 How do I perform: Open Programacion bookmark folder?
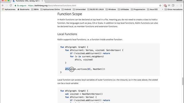coord(138,9)
